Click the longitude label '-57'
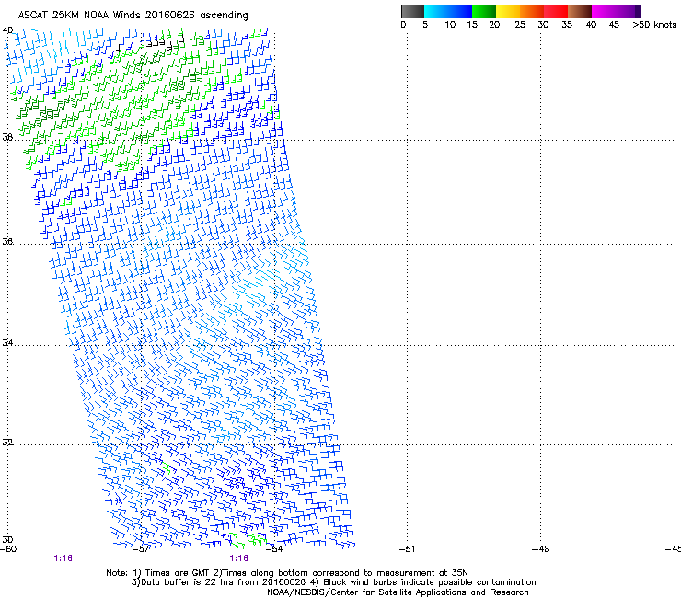 [x=141, y=549]
